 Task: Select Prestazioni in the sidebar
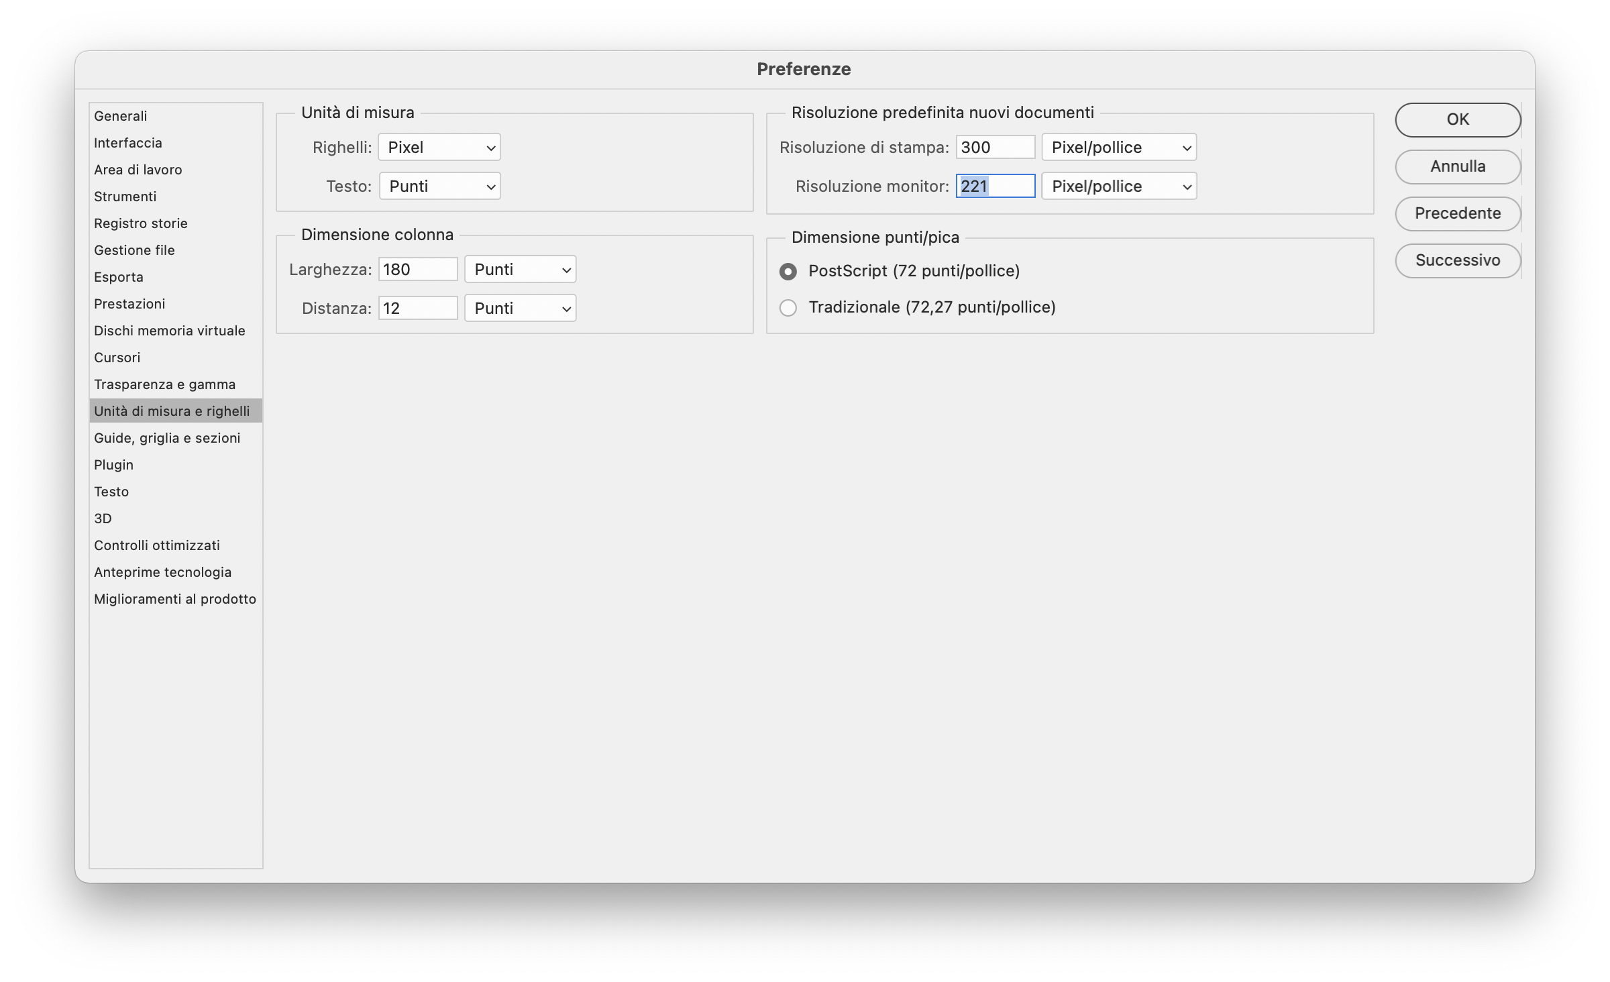pos(129,304)
